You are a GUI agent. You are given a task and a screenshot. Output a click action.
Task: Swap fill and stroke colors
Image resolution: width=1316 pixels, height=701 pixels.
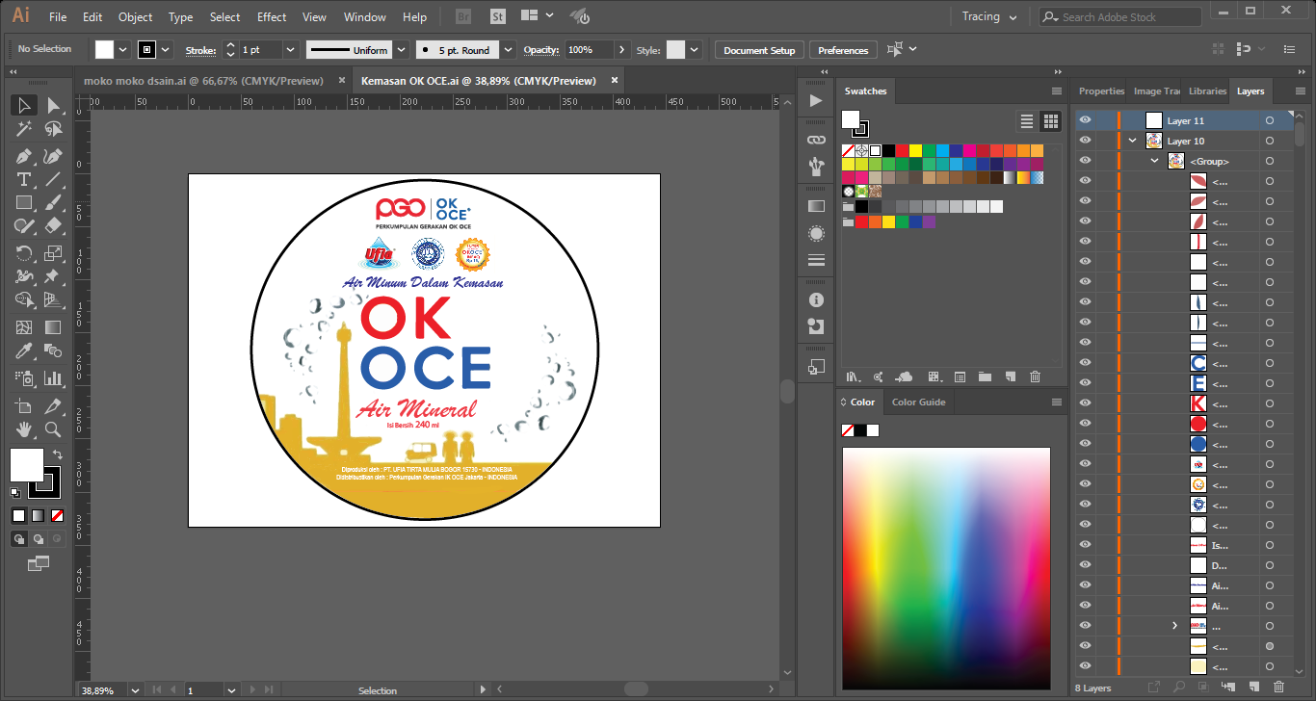58,454
